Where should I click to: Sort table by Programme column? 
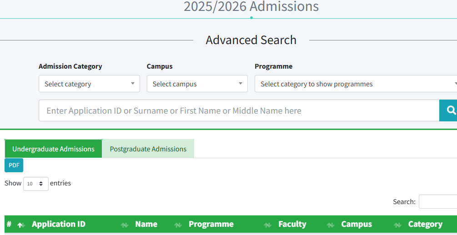(x=211, y=224)
